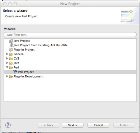Click the Next button
140x133 pixels.
click(x=72, y=125)
